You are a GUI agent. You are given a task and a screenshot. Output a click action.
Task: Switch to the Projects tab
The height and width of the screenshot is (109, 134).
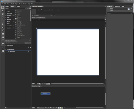pyautogui.click(x=7, y=6)
